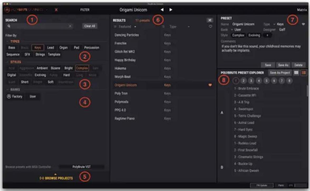
Task: Clear the search field with its X icon
Action: click(x=70, y=26)
